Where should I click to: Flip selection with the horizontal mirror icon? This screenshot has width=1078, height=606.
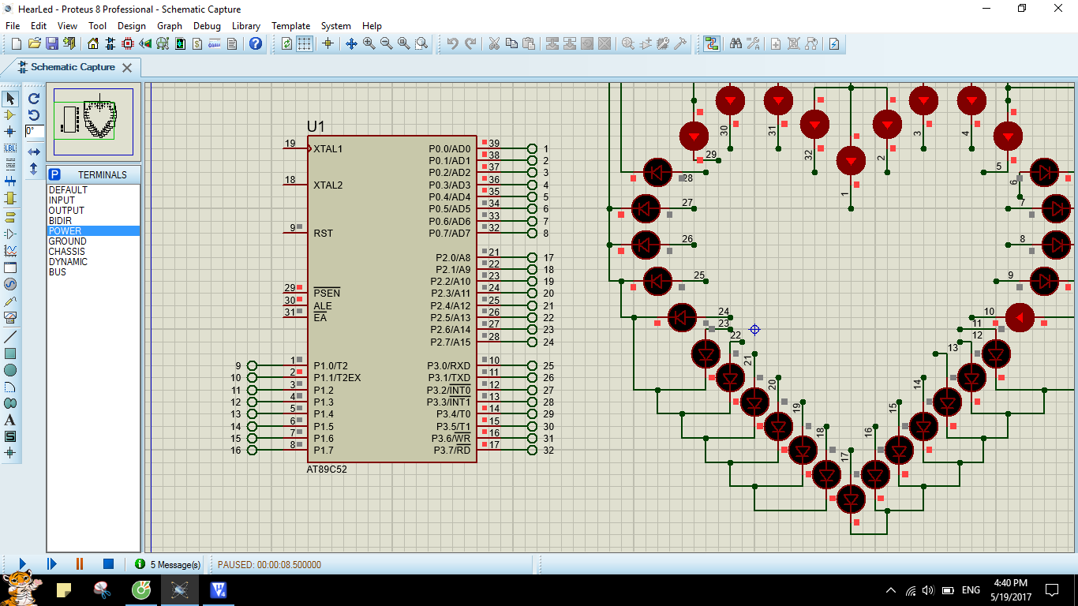tap(34, 151)
